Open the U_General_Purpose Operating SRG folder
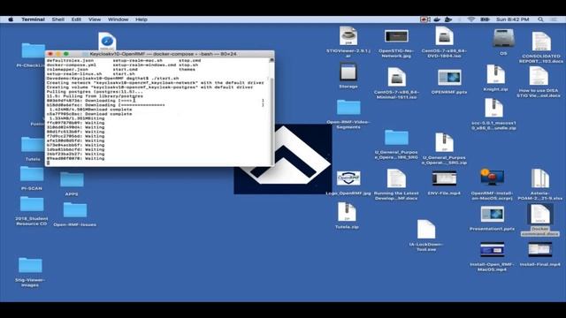The height and width of the screenshot is (318, 566). click(396, 138)
